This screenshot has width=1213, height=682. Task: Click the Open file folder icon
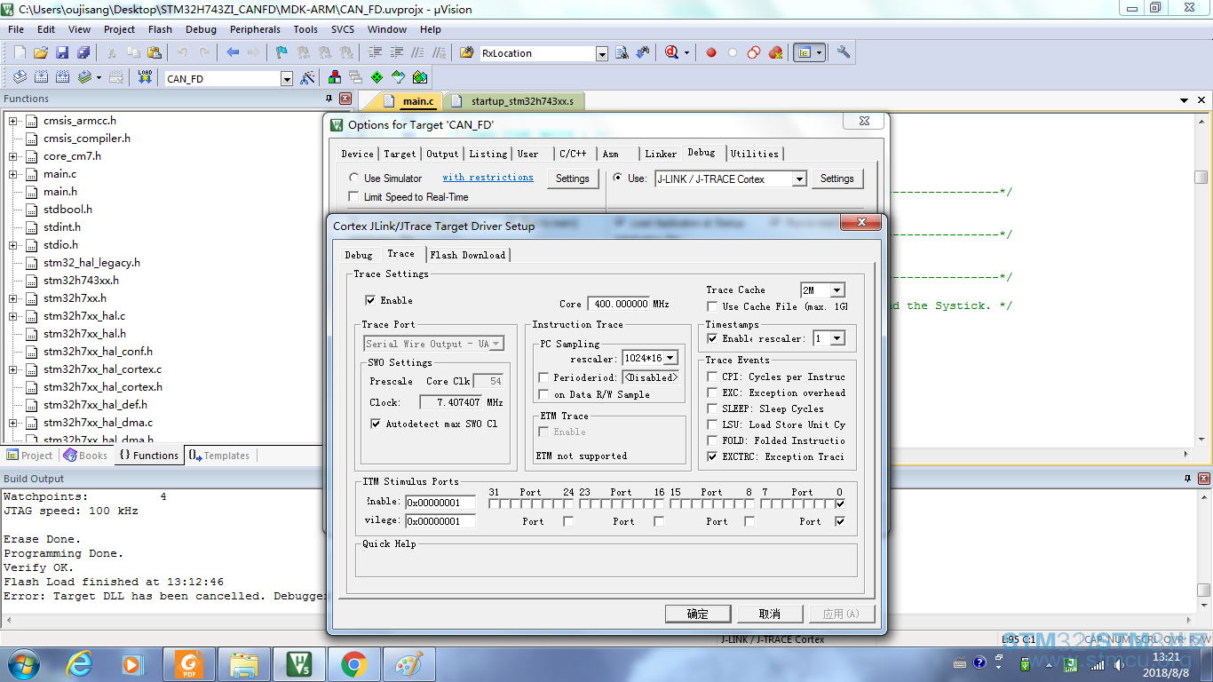[41, 53]
